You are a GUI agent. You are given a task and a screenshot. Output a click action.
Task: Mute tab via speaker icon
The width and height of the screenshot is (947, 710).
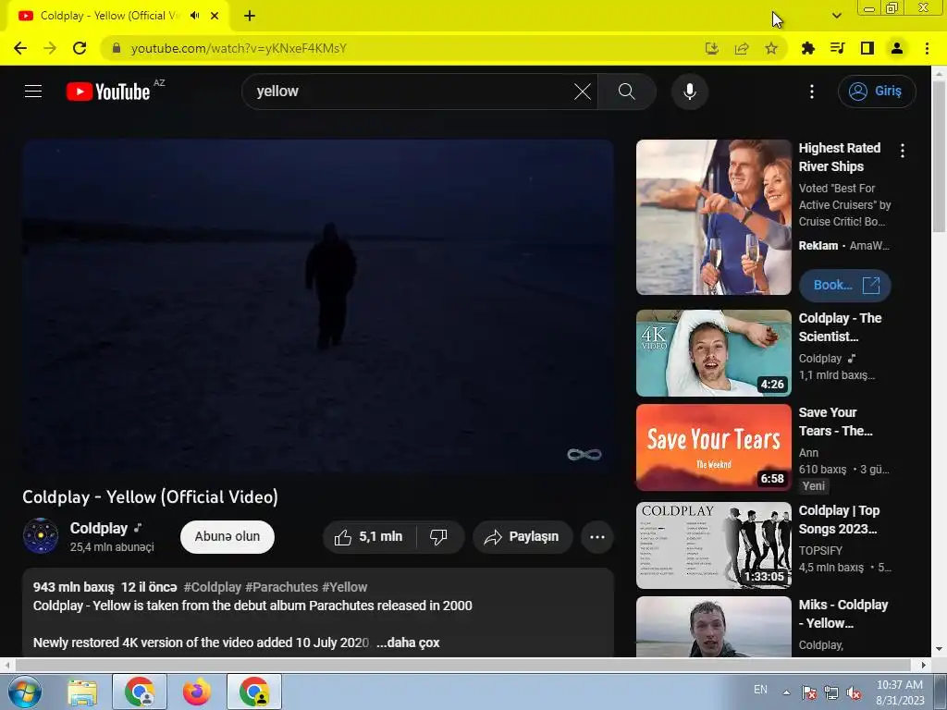[x=194, y=16]
